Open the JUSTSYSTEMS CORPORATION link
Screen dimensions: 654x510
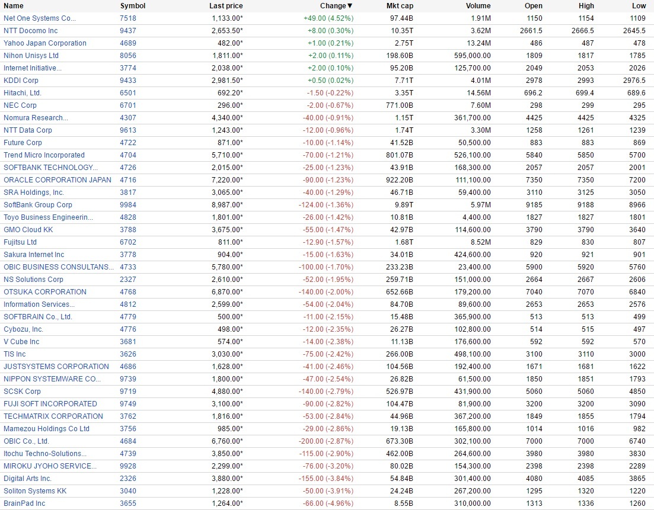click(56, 367)
